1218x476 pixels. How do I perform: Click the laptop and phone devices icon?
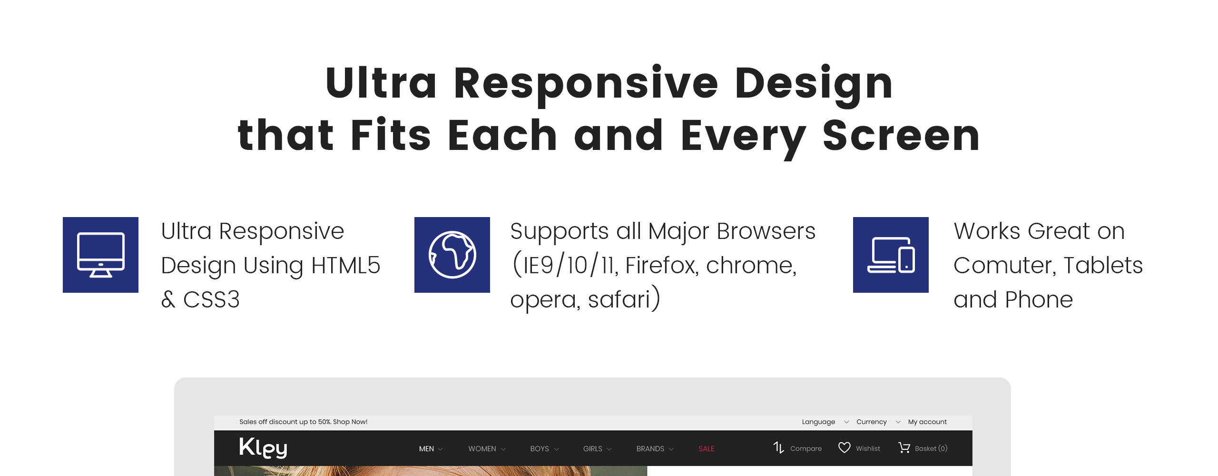[x=891, y=255]
